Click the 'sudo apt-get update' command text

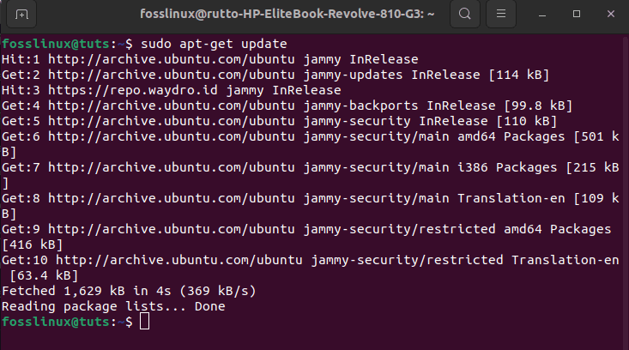click(214, 44)
